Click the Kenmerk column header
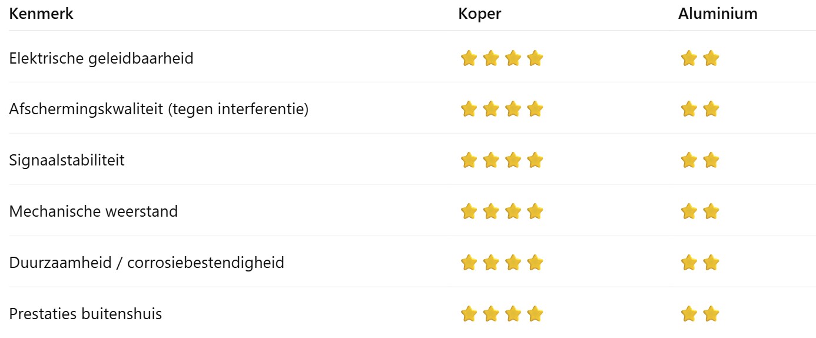The image size is (816, 338). coord(41,14)
